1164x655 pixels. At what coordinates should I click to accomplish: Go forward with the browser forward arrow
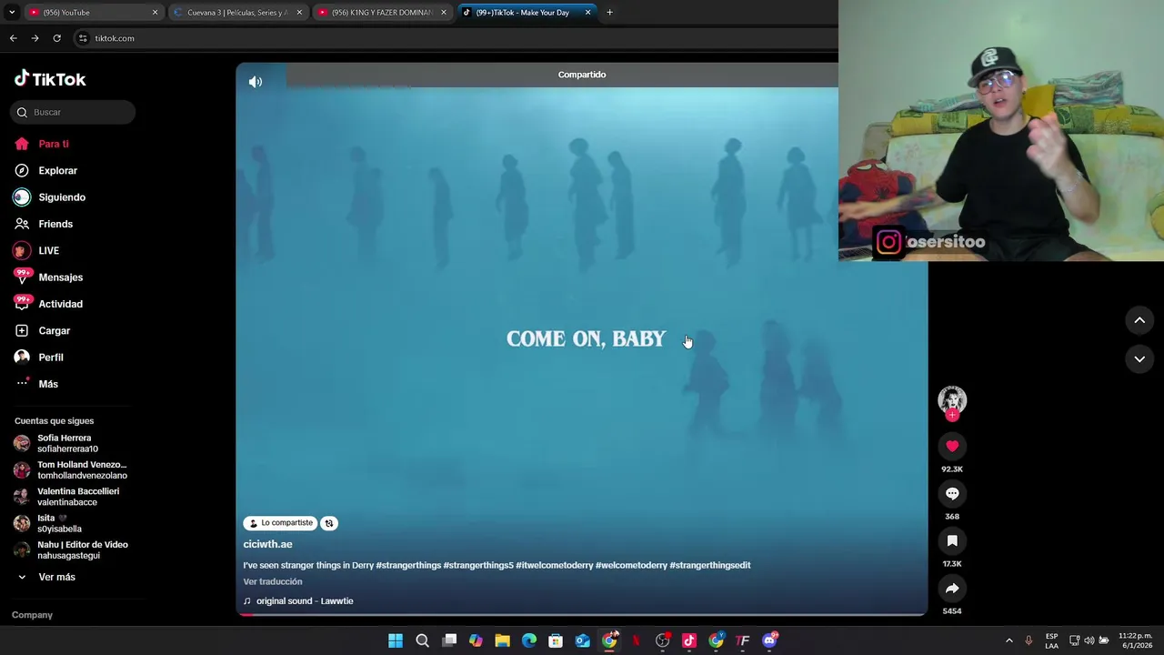pyautogui.click(x=35, y=38)
